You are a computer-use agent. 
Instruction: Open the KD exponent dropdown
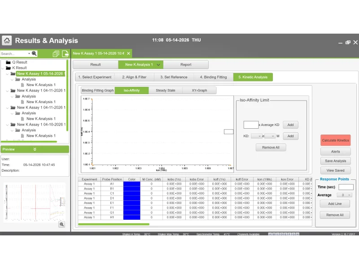(270, 136)
